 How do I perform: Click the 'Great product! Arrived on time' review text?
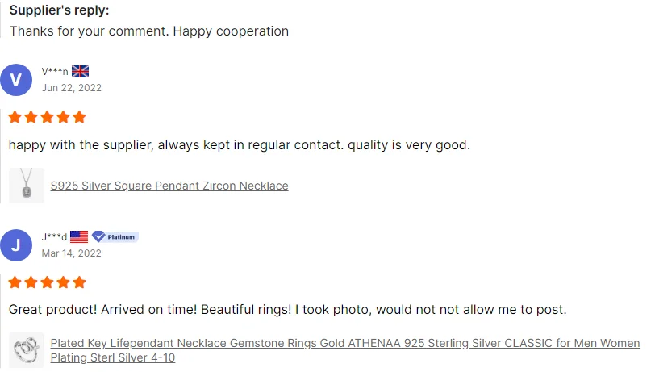click(x=287, y=310)
